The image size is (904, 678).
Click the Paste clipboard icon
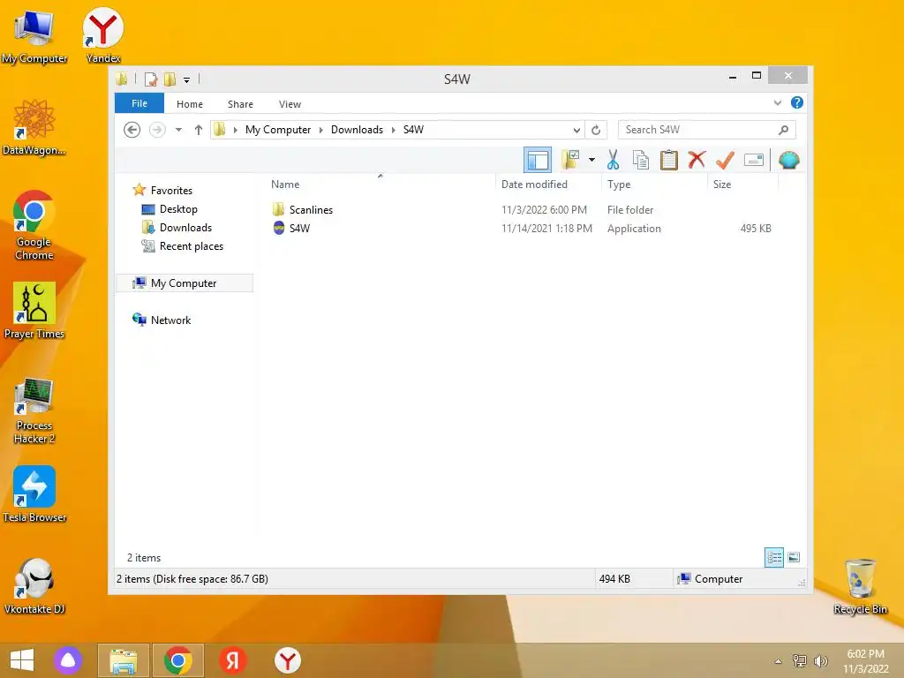pos(669,160)
